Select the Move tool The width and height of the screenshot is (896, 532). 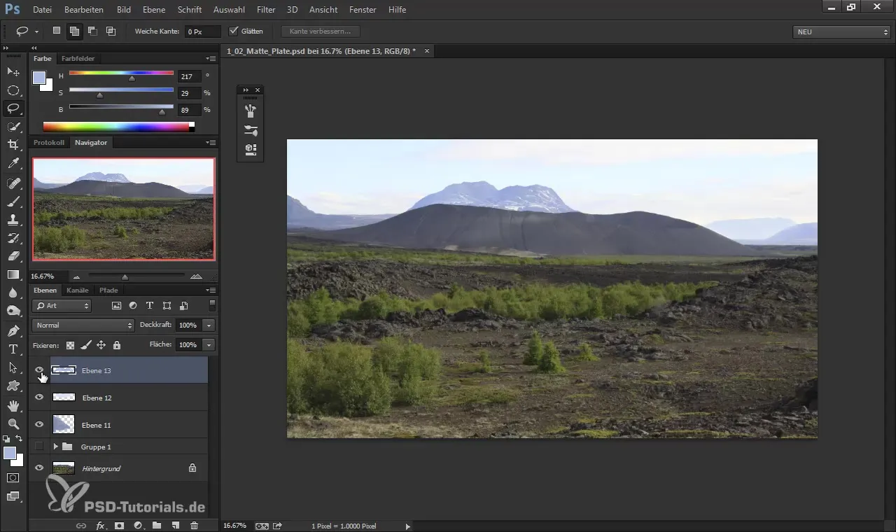(13, 71)
